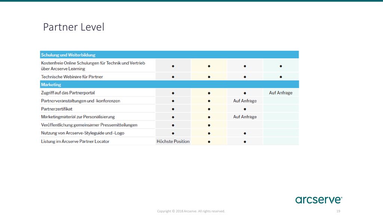Select the 'Schulung und Weiterbildung' section header
The image size is (383, 215).
click(x=169, y=54)
